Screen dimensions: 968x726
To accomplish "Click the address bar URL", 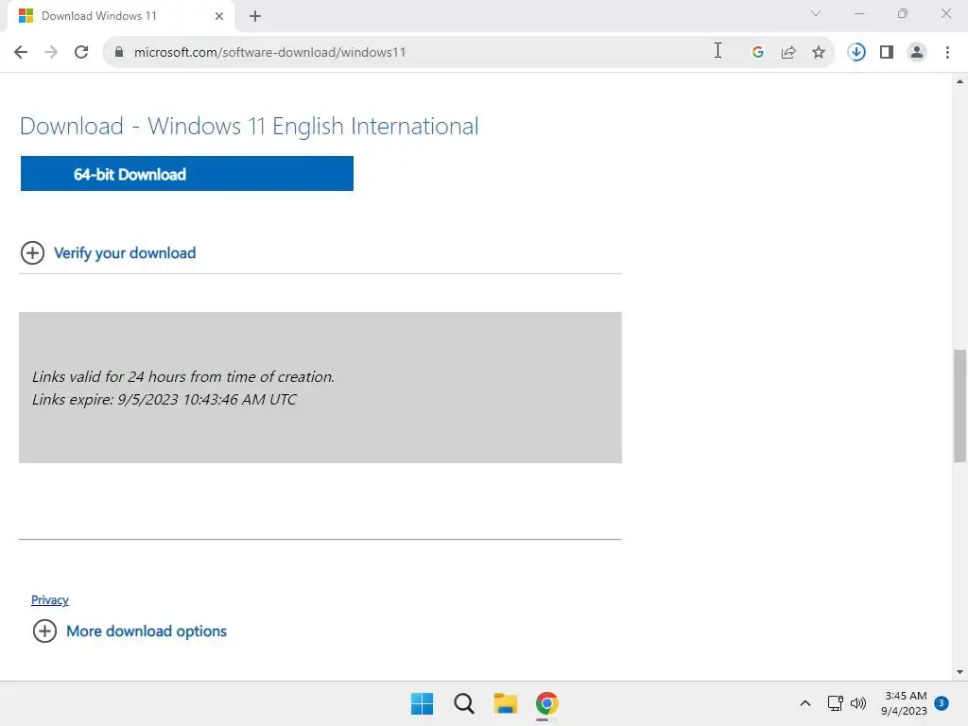I will click(x=269, y=53).
